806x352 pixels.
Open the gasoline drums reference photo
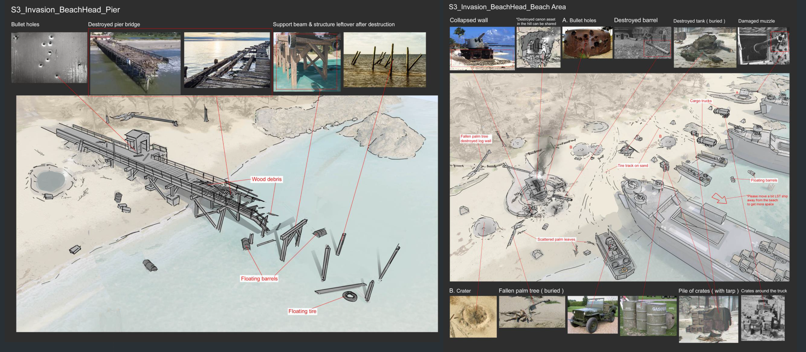click(648, 316)
